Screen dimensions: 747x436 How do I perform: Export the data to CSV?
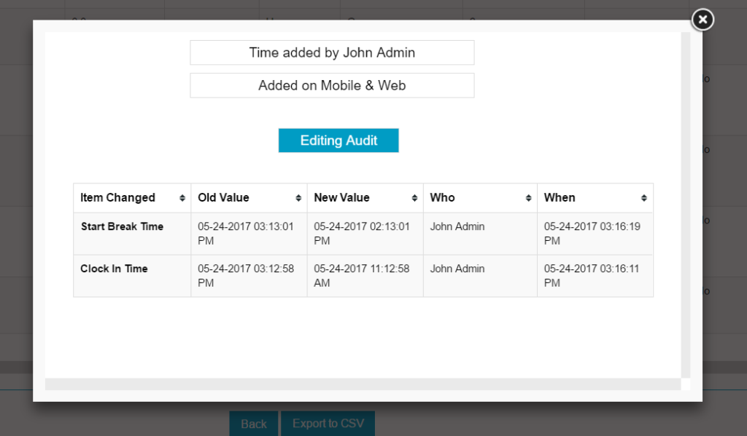[x=328, y=424]
